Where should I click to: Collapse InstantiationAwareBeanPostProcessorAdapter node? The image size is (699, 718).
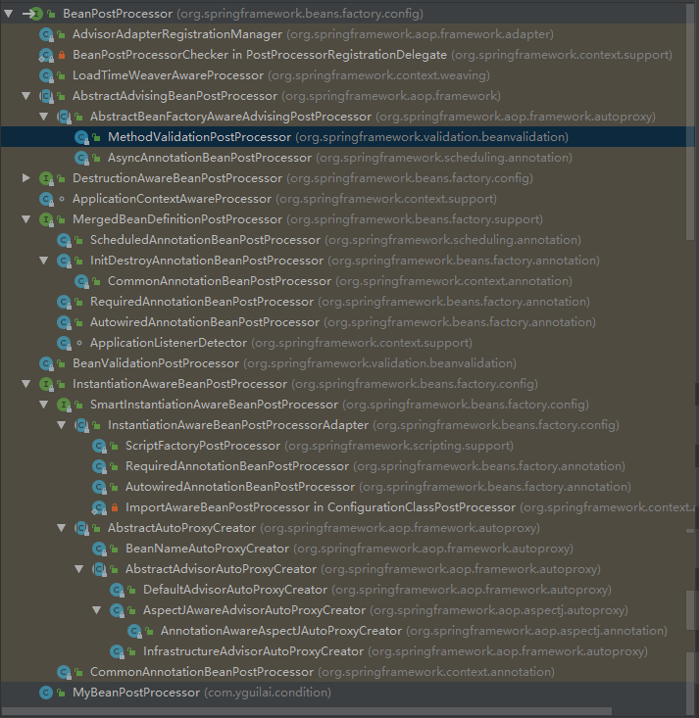tap(62, 425)
